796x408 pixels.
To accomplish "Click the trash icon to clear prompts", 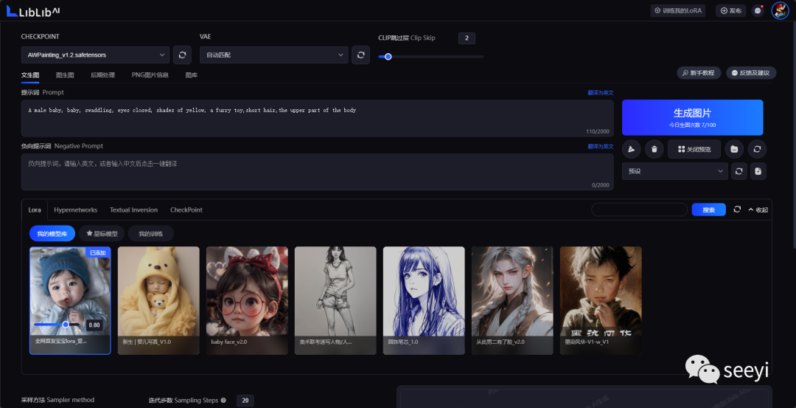I will click(654, 149).
